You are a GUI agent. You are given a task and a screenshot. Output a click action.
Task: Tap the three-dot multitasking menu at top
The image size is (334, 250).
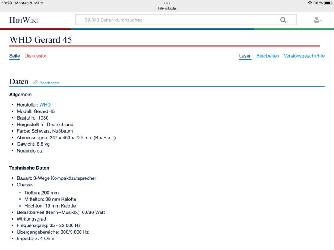tap(167, 3)
